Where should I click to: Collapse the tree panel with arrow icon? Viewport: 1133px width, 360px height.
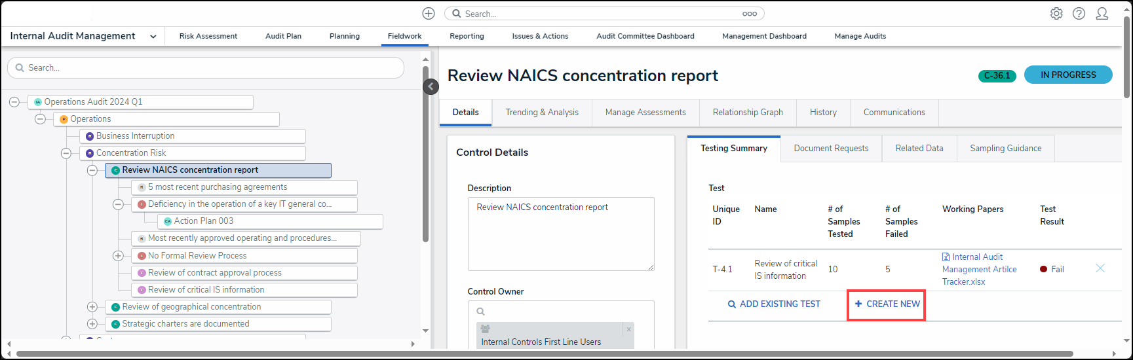coord(431,86)
